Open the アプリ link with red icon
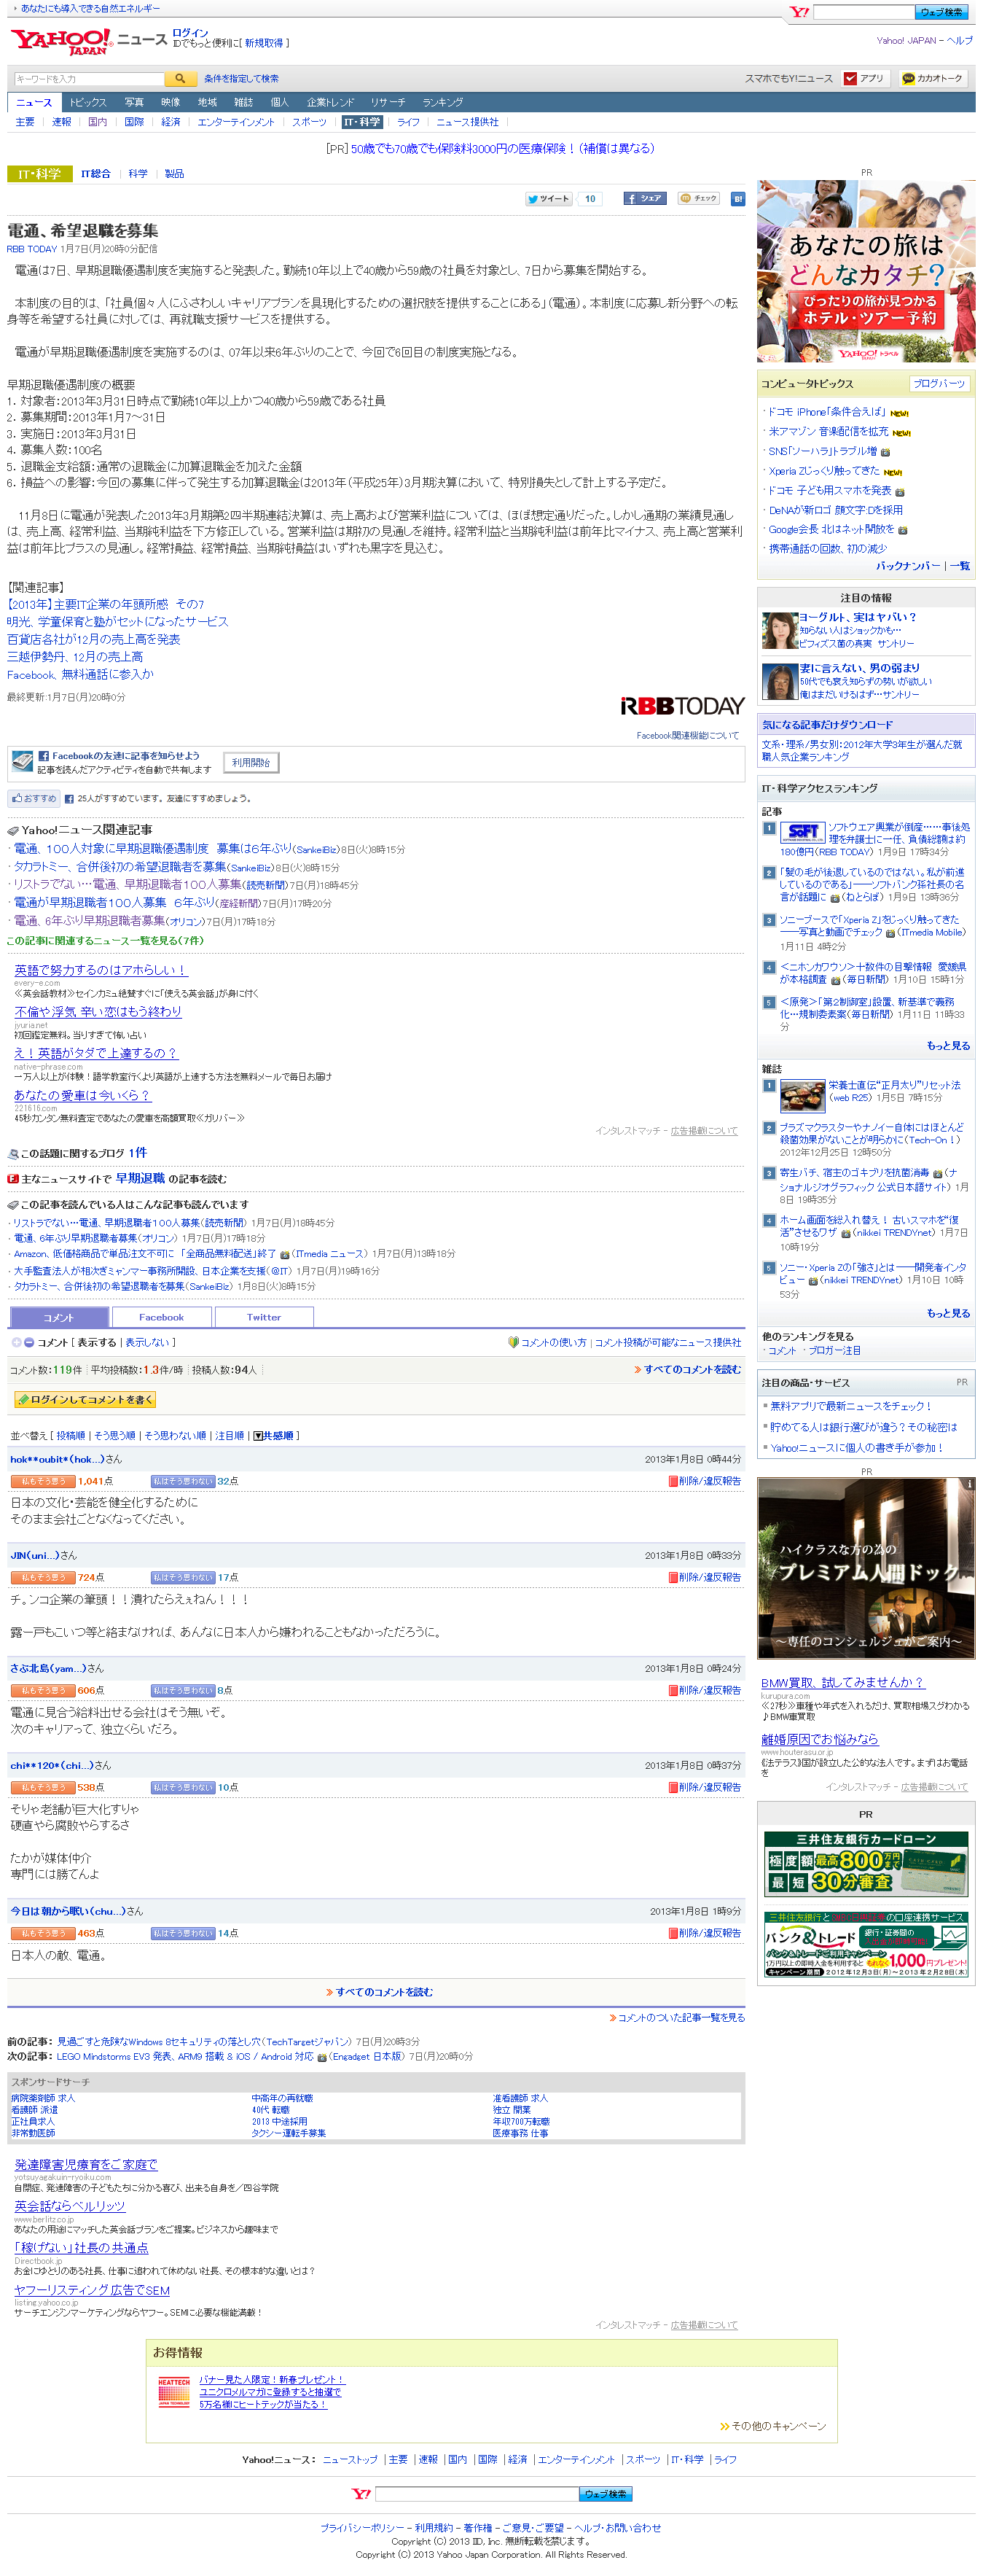 [864, 78]
